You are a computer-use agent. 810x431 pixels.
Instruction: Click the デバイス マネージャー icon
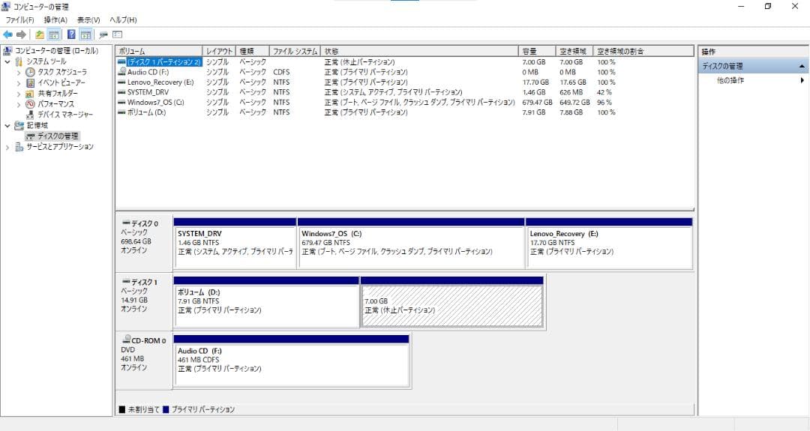30,115
